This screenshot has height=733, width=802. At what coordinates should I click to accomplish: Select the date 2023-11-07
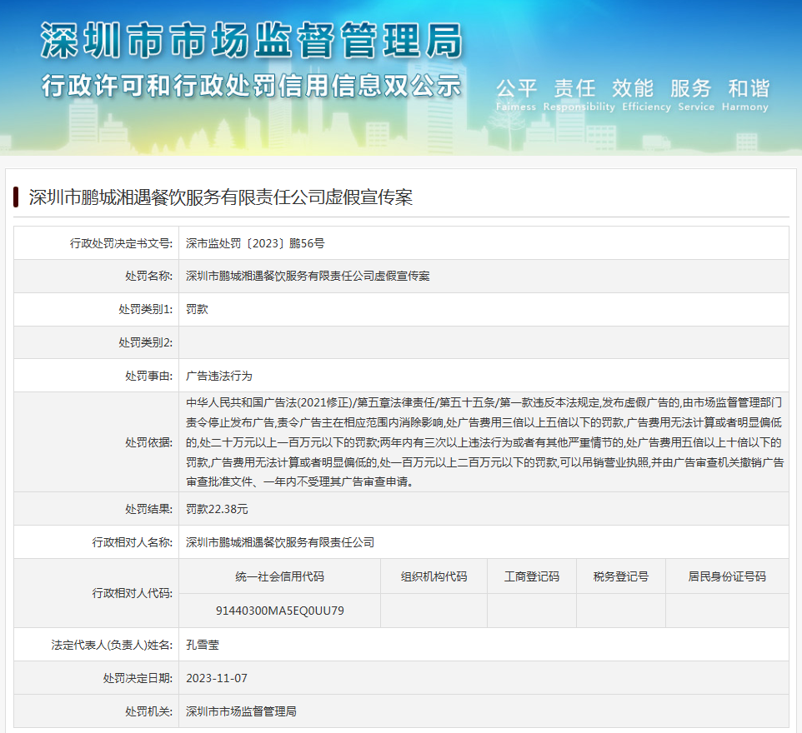pyautogui.click(x=217, y=678)
